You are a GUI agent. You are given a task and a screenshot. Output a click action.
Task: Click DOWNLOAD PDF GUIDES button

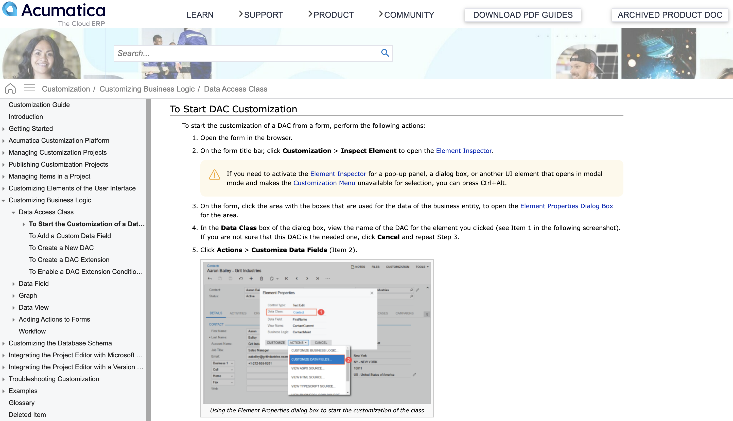click(523, 15)
